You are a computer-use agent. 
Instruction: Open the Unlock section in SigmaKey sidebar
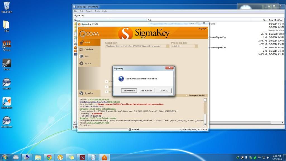coord(89,42)
